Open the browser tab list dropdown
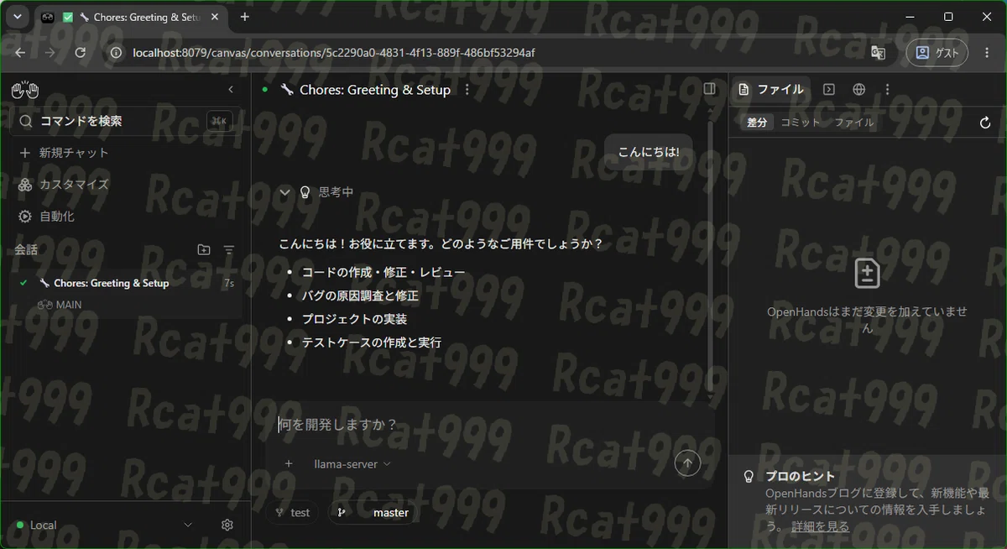This screenshot has height=549, width=1007. 17,17
